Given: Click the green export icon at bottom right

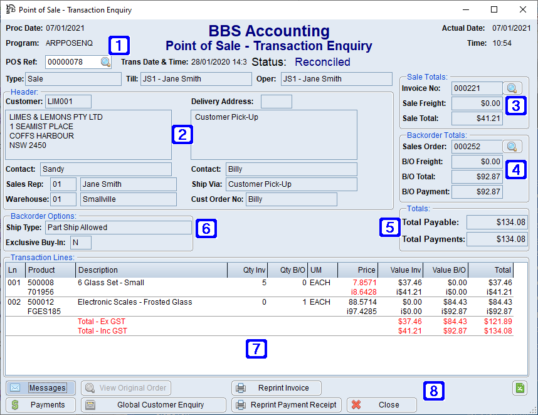Looking at the screenshot, I should click(519, 388).
